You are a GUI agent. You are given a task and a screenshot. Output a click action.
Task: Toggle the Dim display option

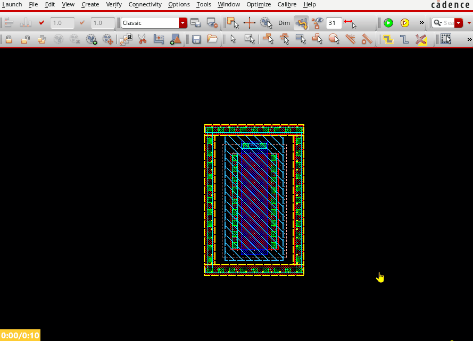pyautogui.click(x=284, y=23)
